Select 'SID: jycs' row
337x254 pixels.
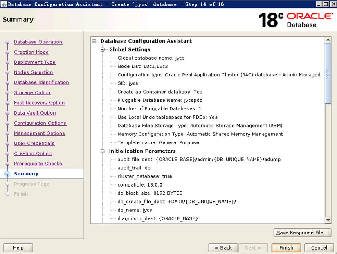click(128, 83)
